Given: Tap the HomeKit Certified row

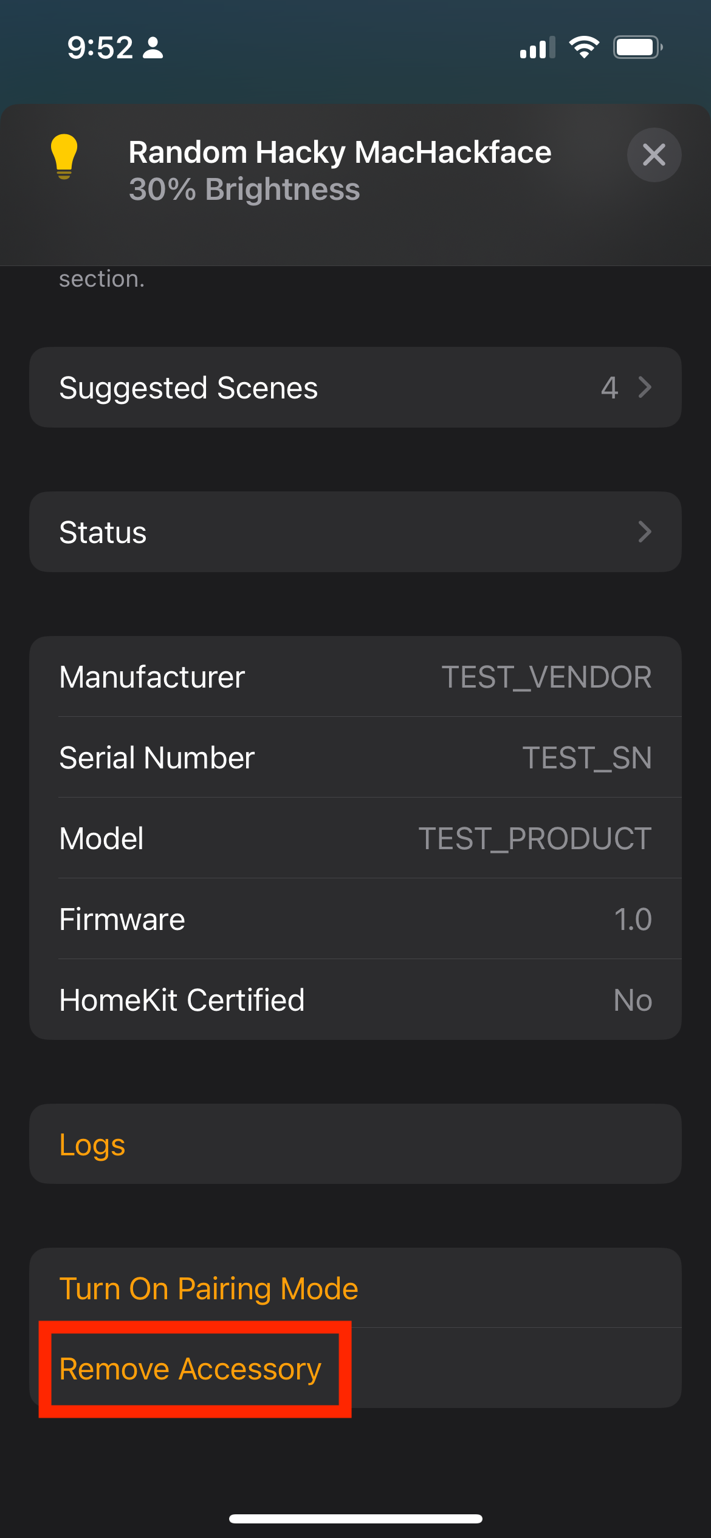Looking at the screenshot, I should point(355,1000).
